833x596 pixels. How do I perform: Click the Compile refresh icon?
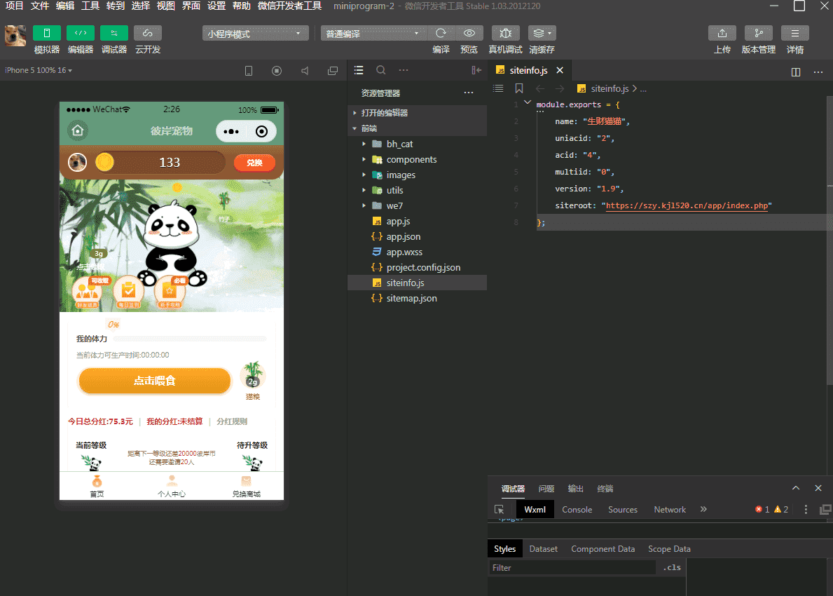coord(441,33)
